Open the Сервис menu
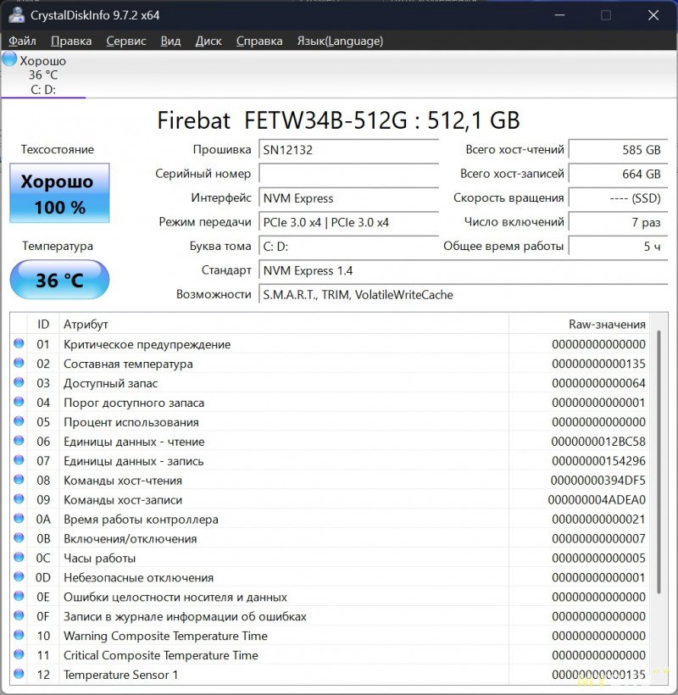Viewport: 678px width, 695px height. click(x=125, y=41)
